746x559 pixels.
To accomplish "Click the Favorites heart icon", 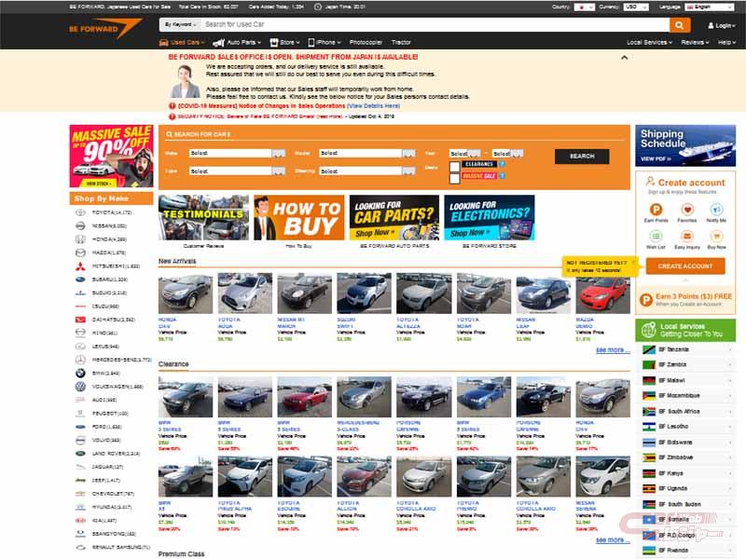I will pos(686,211).
